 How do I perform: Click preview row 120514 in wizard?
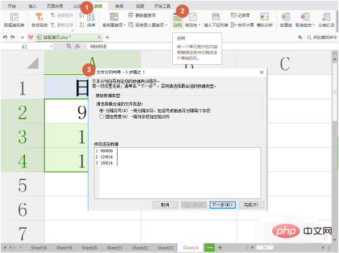(106, 157)
